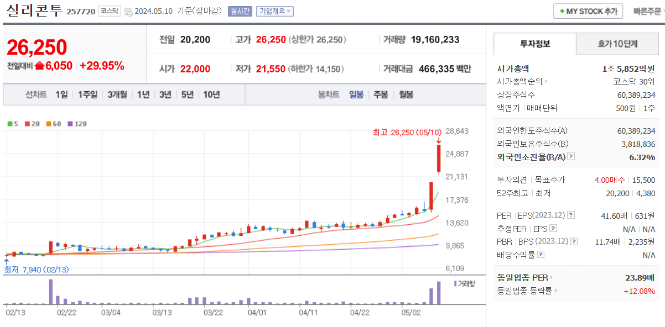Click the 52주최고 최저 value 20,200 4,380
665x327 pixels.
(x=630, y=193)
